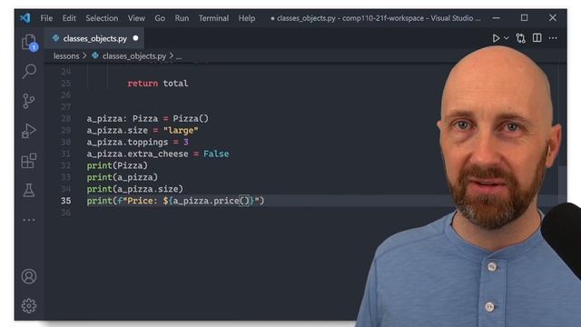581x327 pixels.
Task: Minimize the Visual Studio Code window
Action: coord(497,18)
